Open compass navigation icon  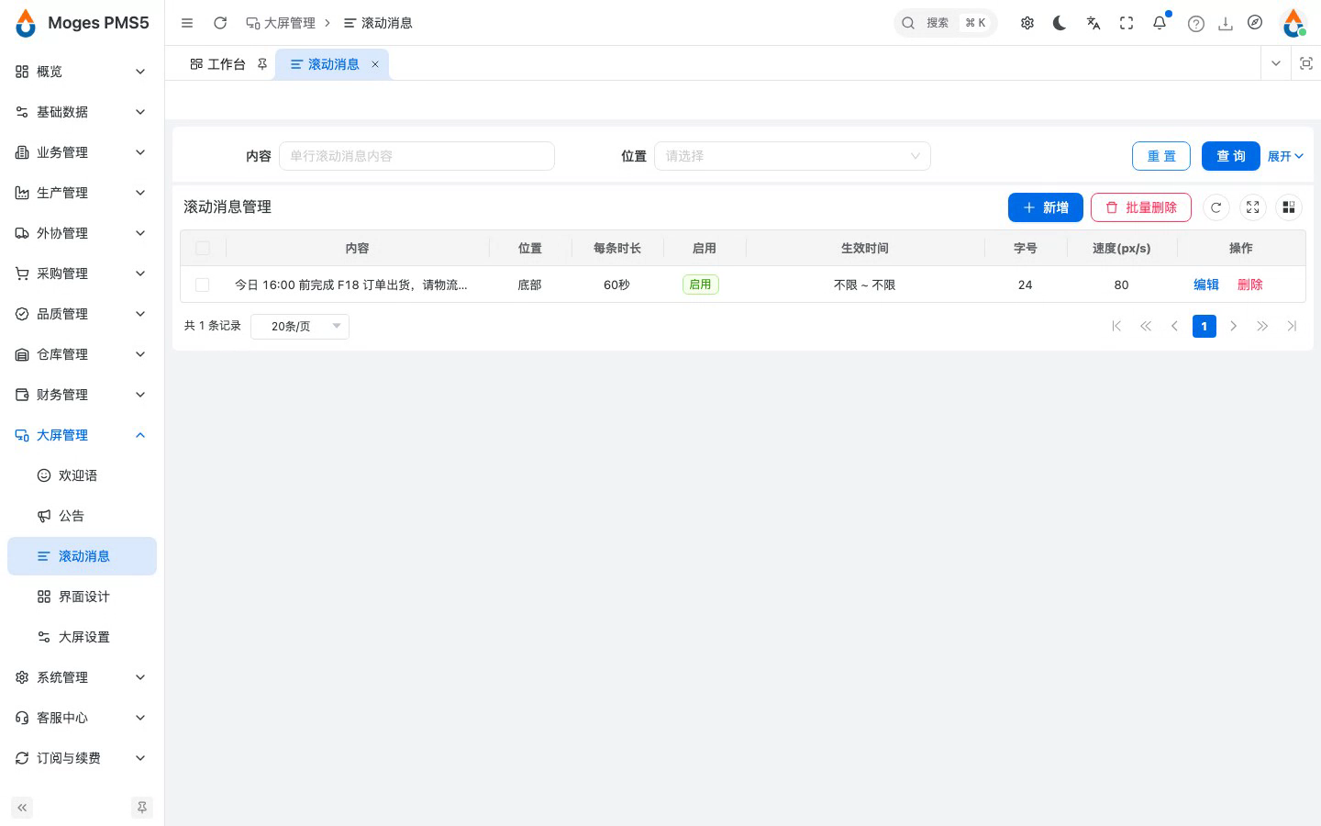(x=1255, y=23)
